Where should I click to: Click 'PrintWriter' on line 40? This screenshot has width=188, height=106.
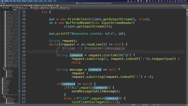tap(78, 19)
